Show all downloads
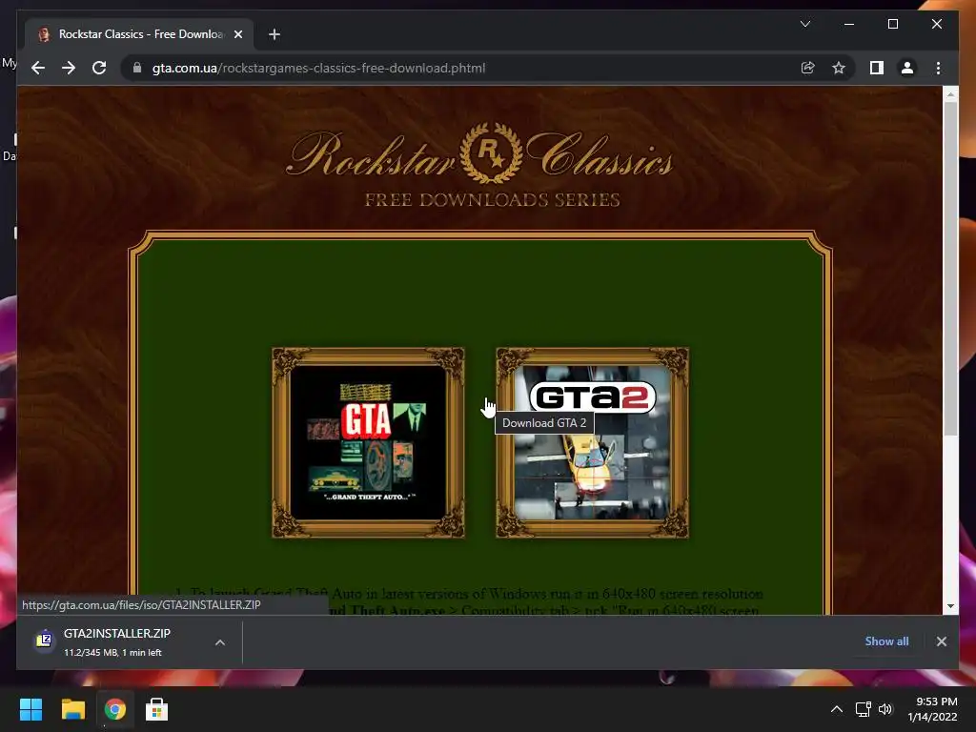 click(886, 641)
